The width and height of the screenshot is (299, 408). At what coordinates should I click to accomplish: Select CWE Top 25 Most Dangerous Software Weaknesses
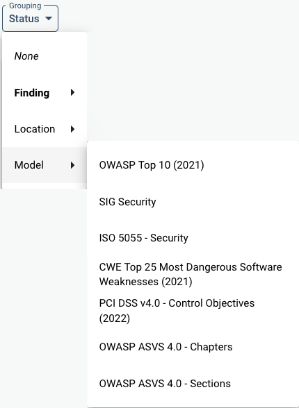[x=193, y=274]
